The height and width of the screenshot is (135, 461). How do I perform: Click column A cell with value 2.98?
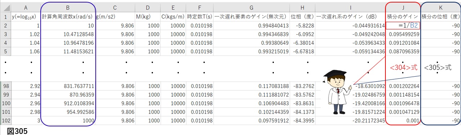26,112
